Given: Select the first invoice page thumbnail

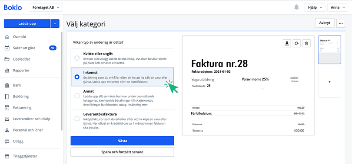Looking at the screenshot, I should tap(329, 50).
